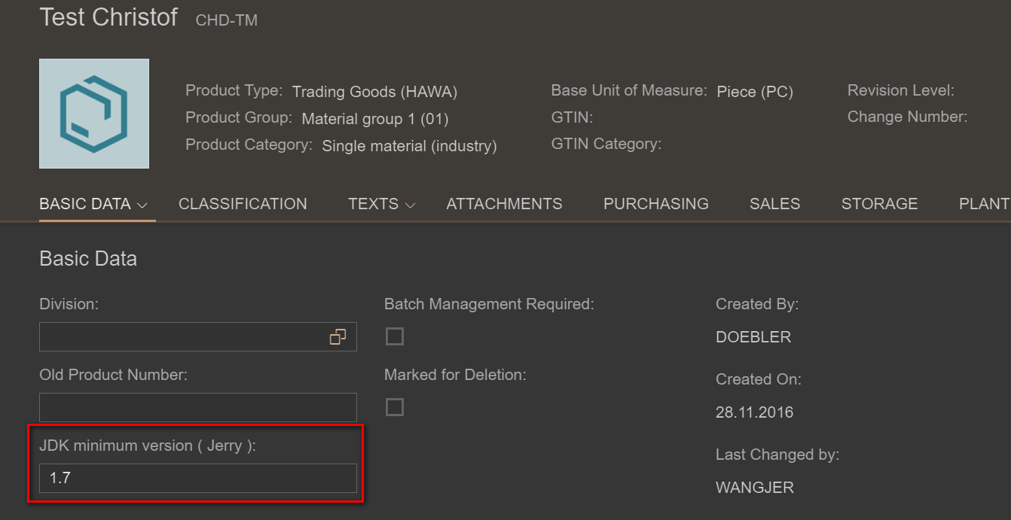Open the STORAGE tab
The width and height of the screenshot is (1011, 520).
879,204
